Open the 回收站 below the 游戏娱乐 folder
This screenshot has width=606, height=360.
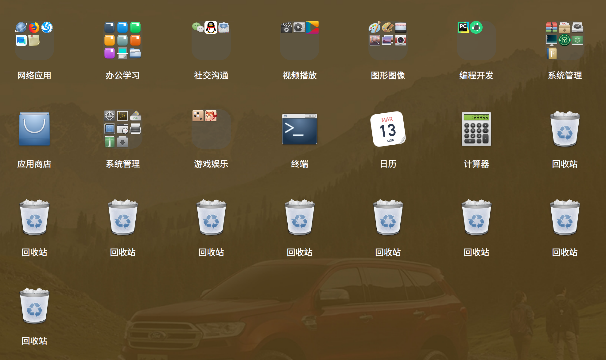(x=211, y=217)
